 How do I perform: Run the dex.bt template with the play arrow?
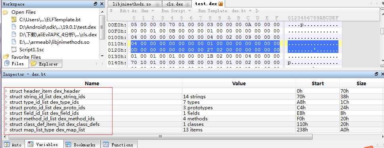[257, 11]
